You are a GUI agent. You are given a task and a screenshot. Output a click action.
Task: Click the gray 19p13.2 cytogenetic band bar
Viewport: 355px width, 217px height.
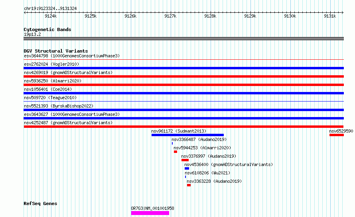pyautogui.click(x=183, y=39)
